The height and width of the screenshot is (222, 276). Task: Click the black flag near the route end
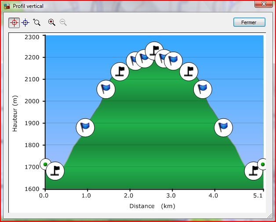point(253,171)
